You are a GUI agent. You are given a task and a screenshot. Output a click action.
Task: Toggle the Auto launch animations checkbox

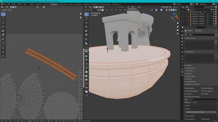click(185, 97)
